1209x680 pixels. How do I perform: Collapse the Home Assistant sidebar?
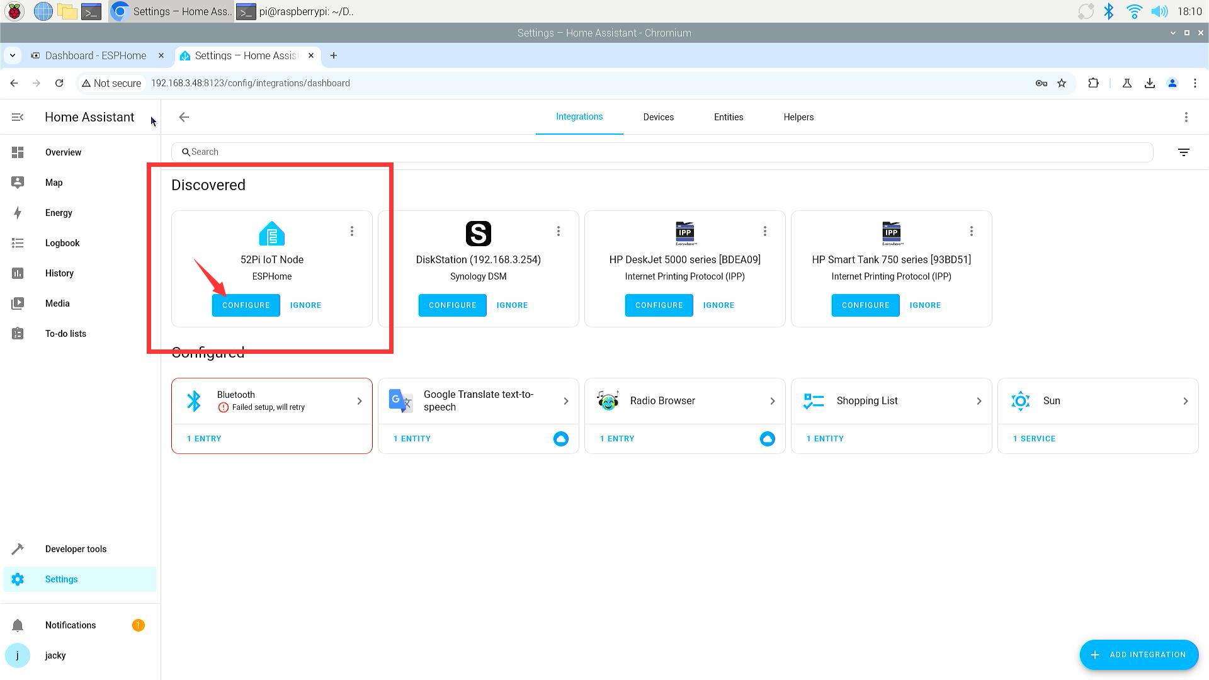click(x=18, y=117)
